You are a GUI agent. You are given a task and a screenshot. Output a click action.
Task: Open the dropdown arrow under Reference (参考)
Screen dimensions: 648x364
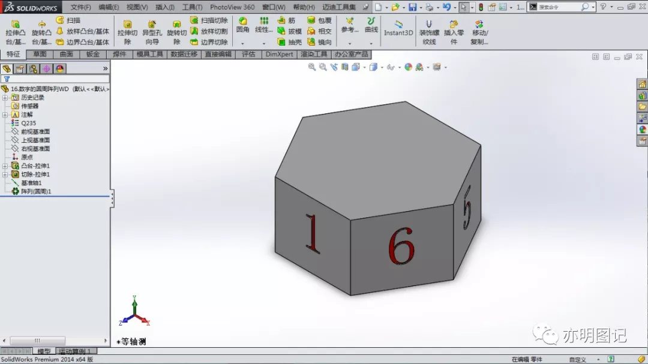tap(350, 43)
